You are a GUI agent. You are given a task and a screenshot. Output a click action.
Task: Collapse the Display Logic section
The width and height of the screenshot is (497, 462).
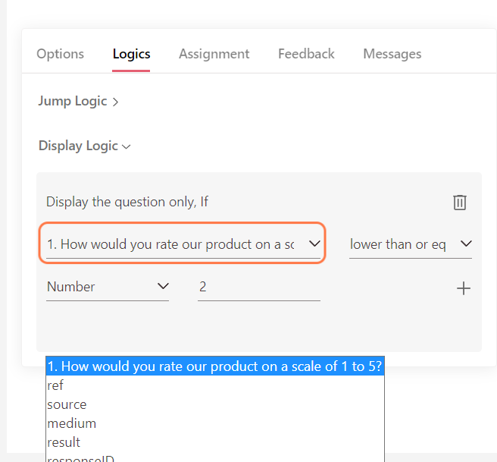tap(84, 146)
